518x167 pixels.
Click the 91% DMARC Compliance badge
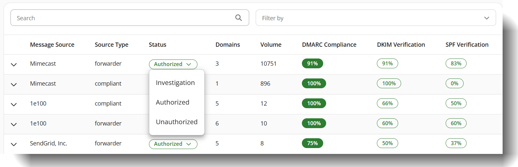tap(312, 63)
